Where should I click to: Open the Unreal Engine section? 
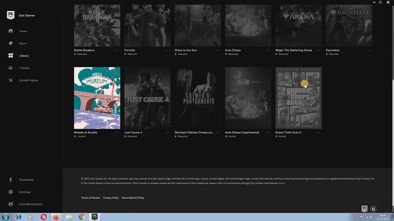(x=28, y=80)
